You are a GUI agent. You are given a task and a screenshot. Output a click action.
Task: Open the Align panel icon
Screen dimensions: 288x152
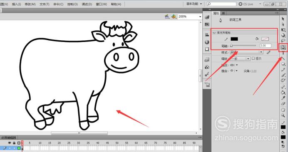[207, 35]
